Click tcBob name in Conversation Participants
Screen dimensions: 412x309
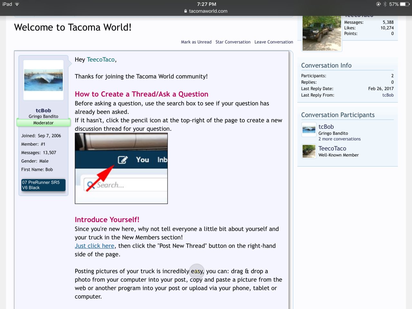click(x=326, y=127)
